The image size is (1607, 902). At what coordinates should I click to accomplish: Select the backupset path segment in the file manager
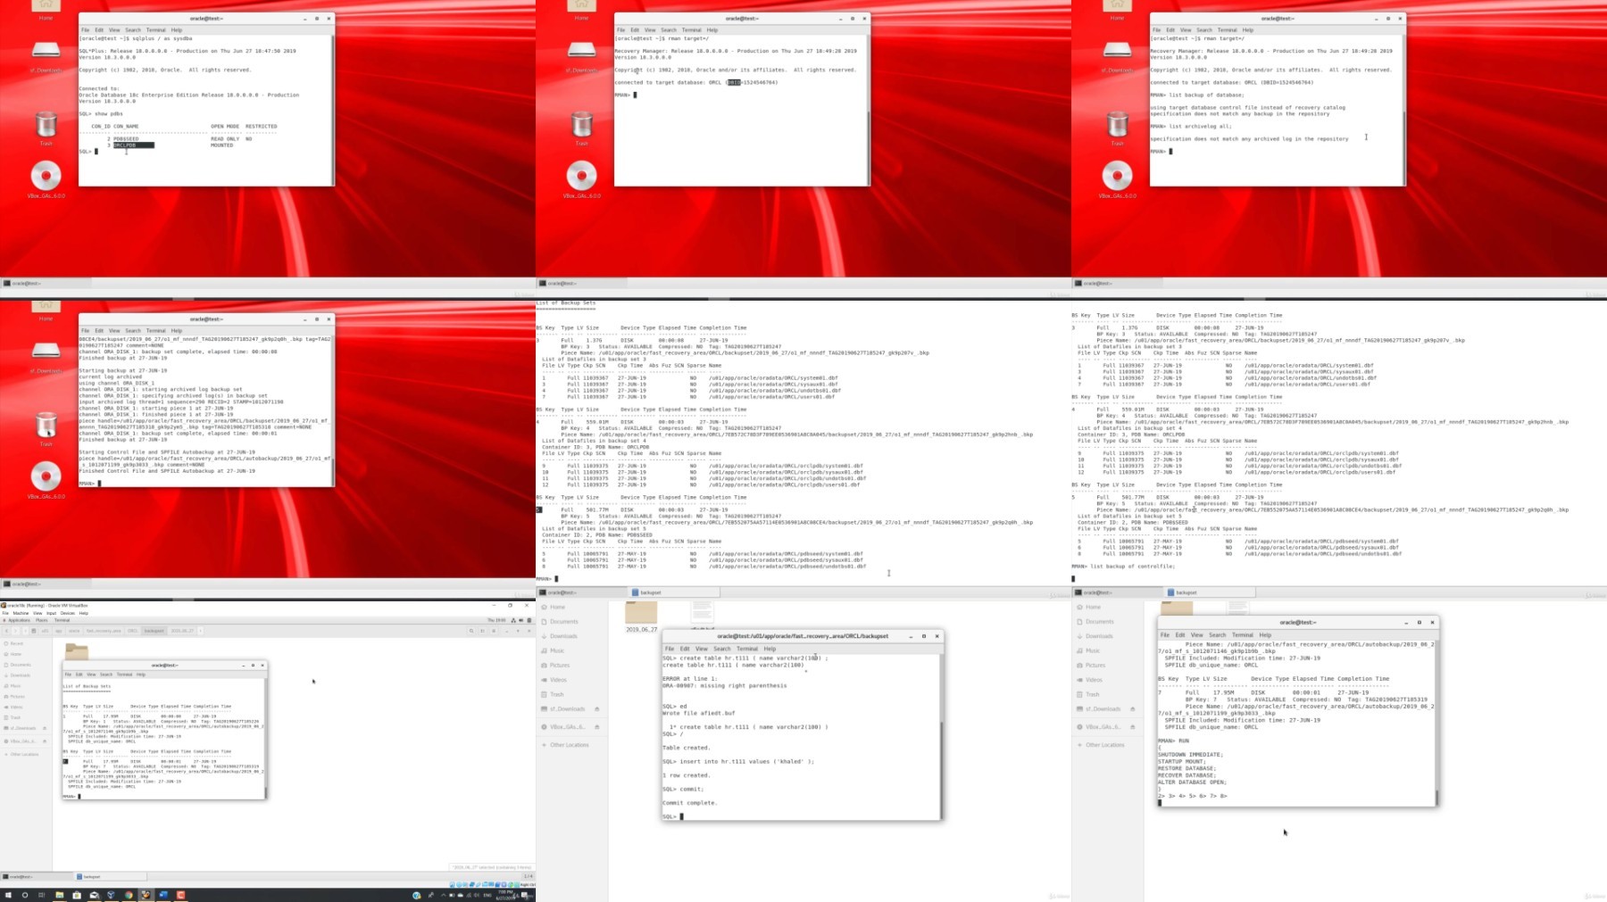(154, 631)
